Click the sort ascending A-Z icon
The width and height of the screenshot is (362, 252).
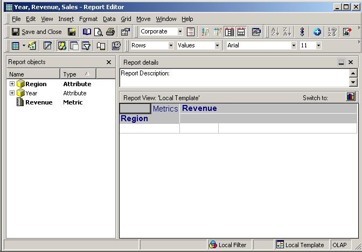274,32
